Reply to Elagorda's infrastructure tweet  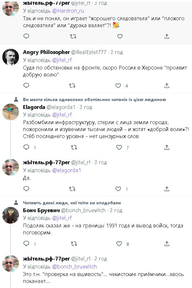(26, 147)
